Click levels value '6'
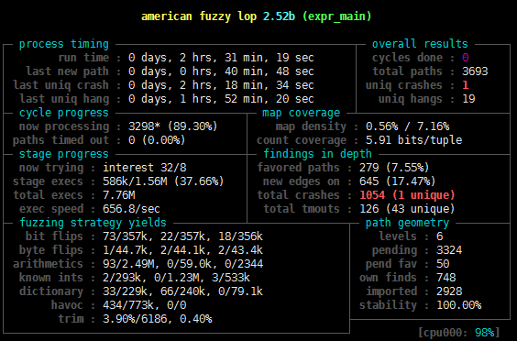 (439, 236)
